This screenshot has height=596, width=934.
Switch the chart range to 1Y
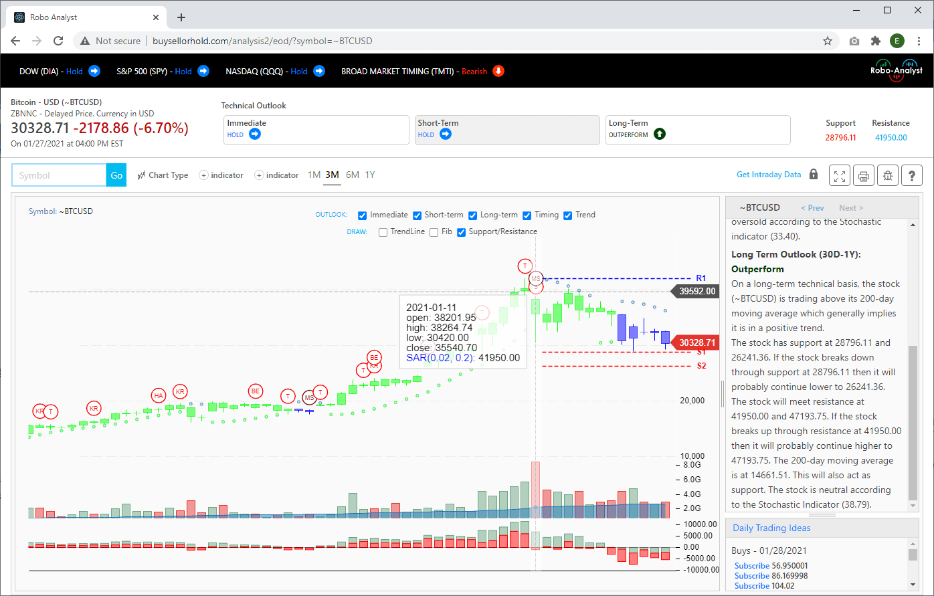[x=370, y=175]
